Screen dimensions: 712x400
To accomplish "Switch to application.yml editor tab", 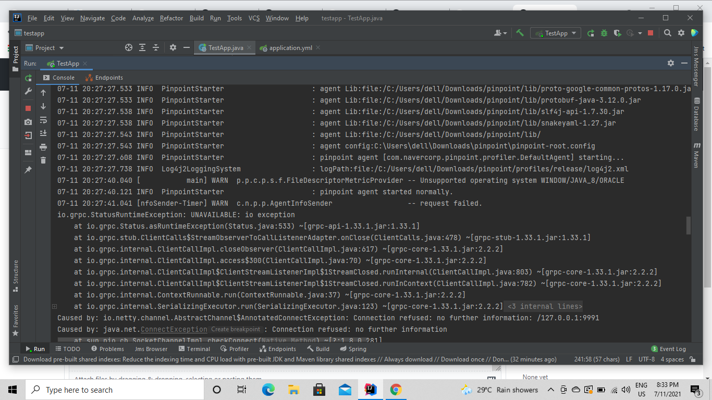I will [x=290, y=47].
